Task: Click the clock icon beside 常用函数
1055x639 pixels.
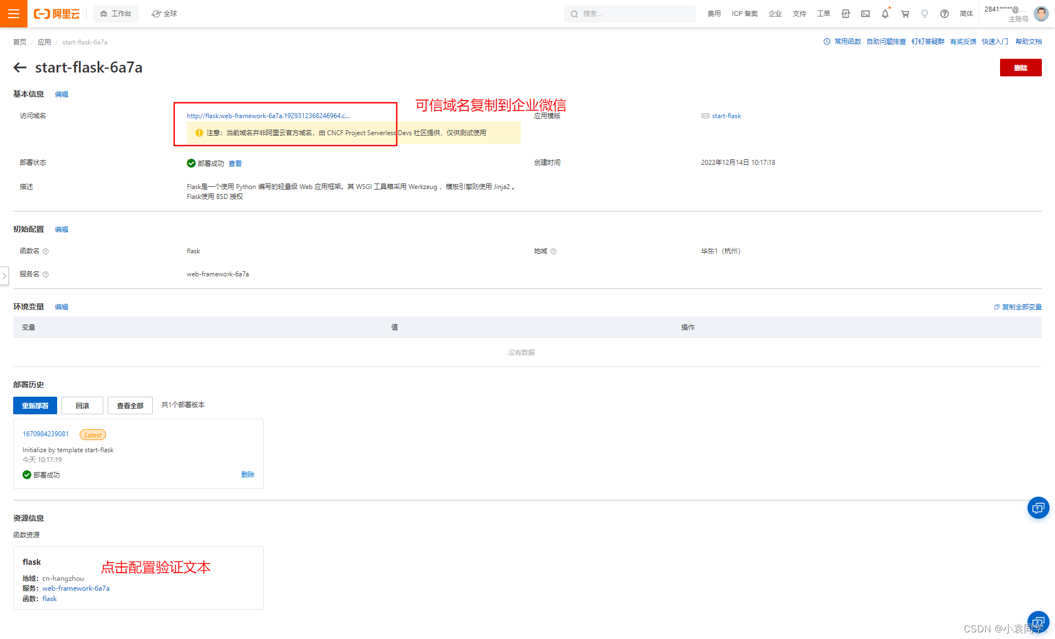Action: pyautogui.click(x=827, y=42)
